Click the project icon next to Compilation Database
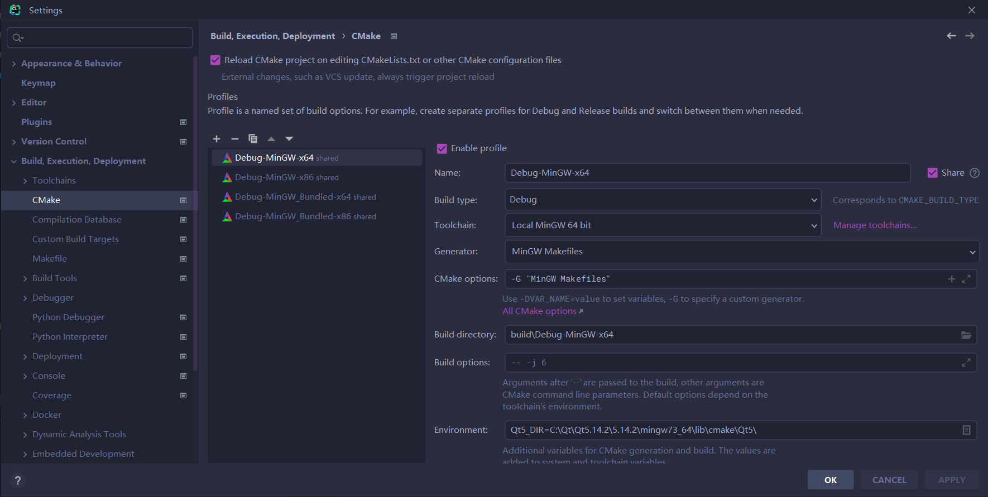This screenshot has width=988, height=497. click(x=183, y=220)
